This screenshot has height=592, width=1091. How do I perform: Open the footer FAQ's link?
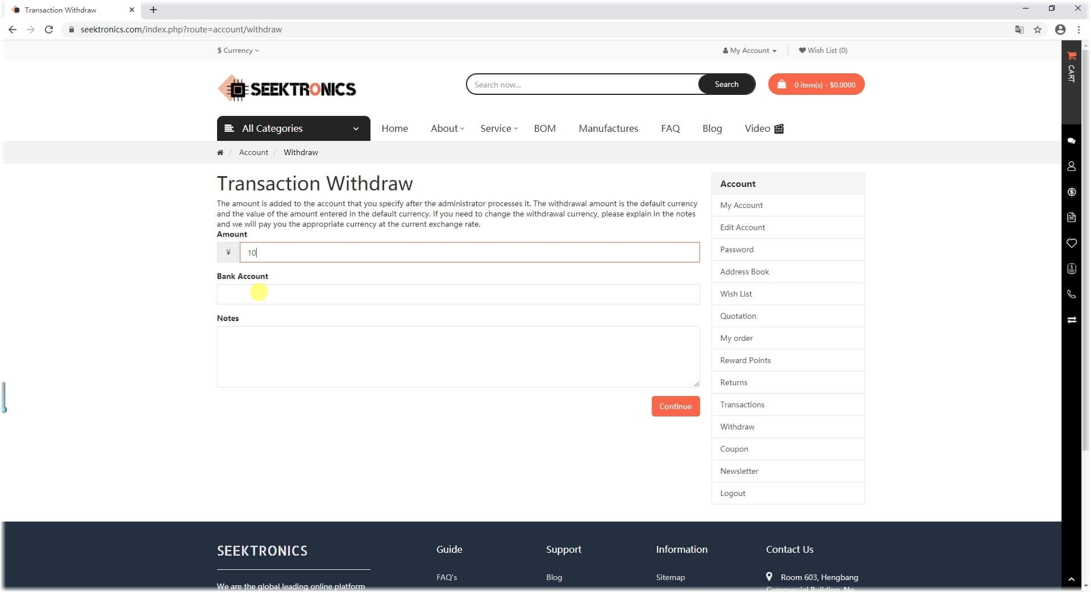coord(447,577)
